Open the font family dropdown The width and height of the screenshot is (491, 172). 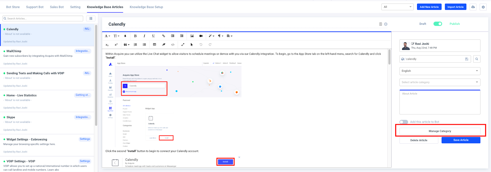(107, 36)
